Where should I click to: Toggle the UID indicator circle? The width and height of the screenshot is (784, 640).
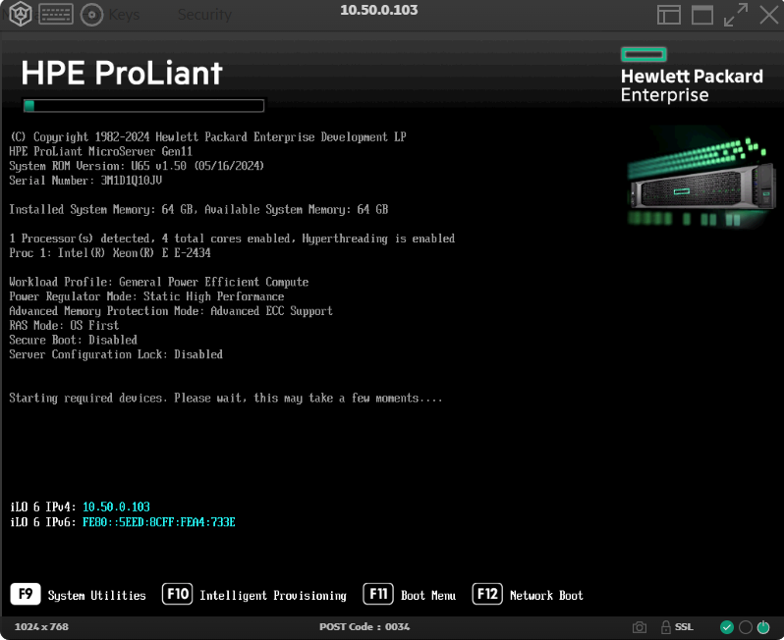coord(745,627)
